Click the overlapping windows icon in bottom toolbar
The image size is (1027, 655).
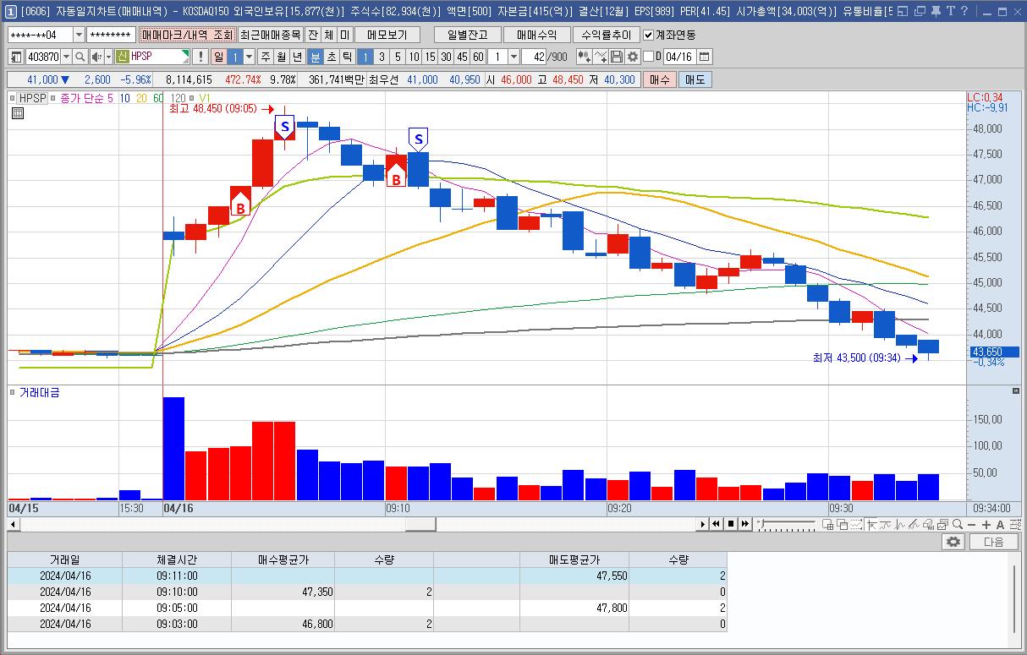[x=843, y=525]
